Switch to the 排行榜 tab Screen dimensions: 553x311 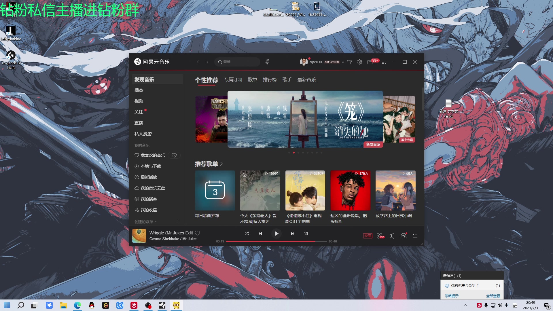(x=270, y=80)
